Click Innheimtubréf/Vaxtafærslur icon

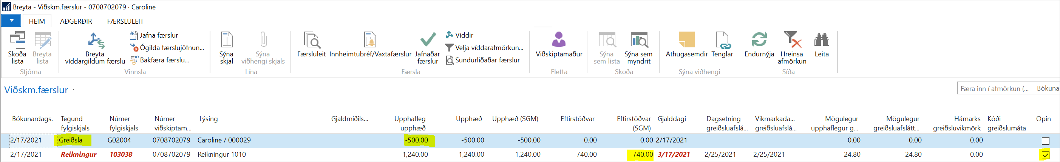tap(370, 41)
